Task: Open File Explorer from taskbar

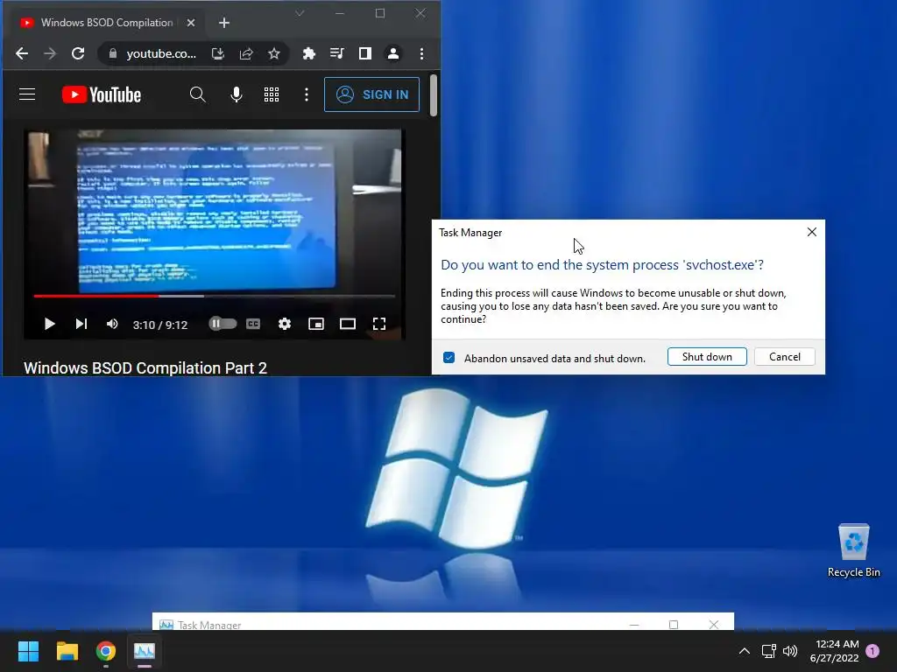Action: click(x=67, y=651)
